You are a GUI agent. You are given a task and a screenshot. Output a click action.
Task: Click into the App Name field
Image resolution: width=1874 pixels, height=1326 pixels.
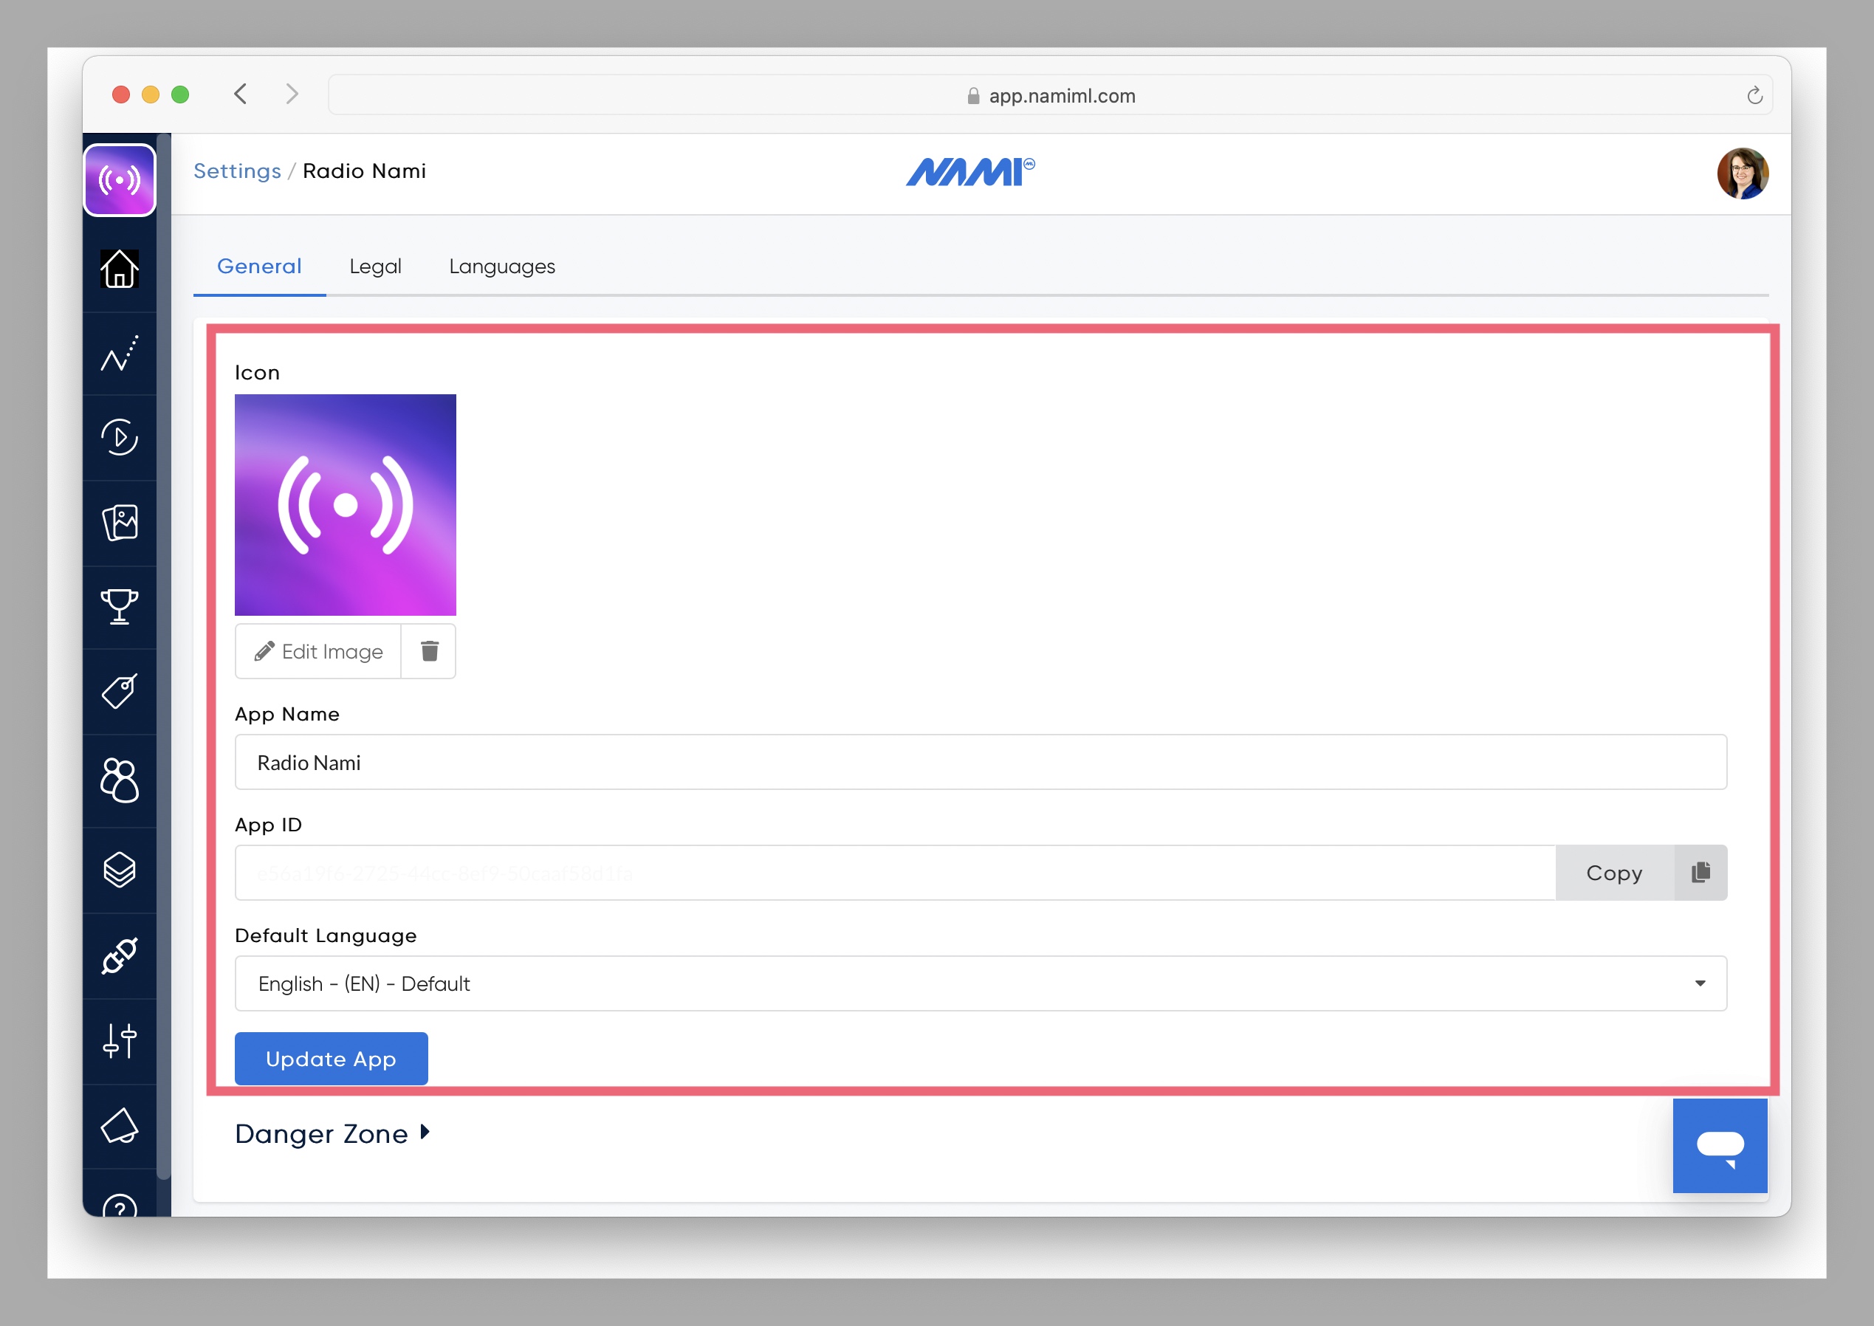pos(980,762)
